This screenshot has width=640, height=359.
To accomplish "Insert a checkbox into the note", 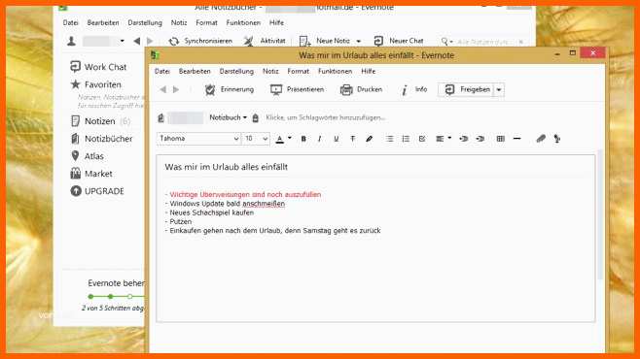I will (x=422, y=139).
